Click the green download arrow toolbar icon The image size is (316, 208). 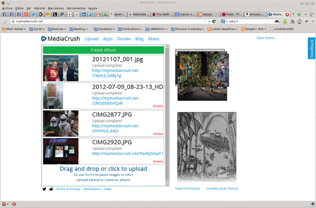pyautogui.click(x=285, y=22)
